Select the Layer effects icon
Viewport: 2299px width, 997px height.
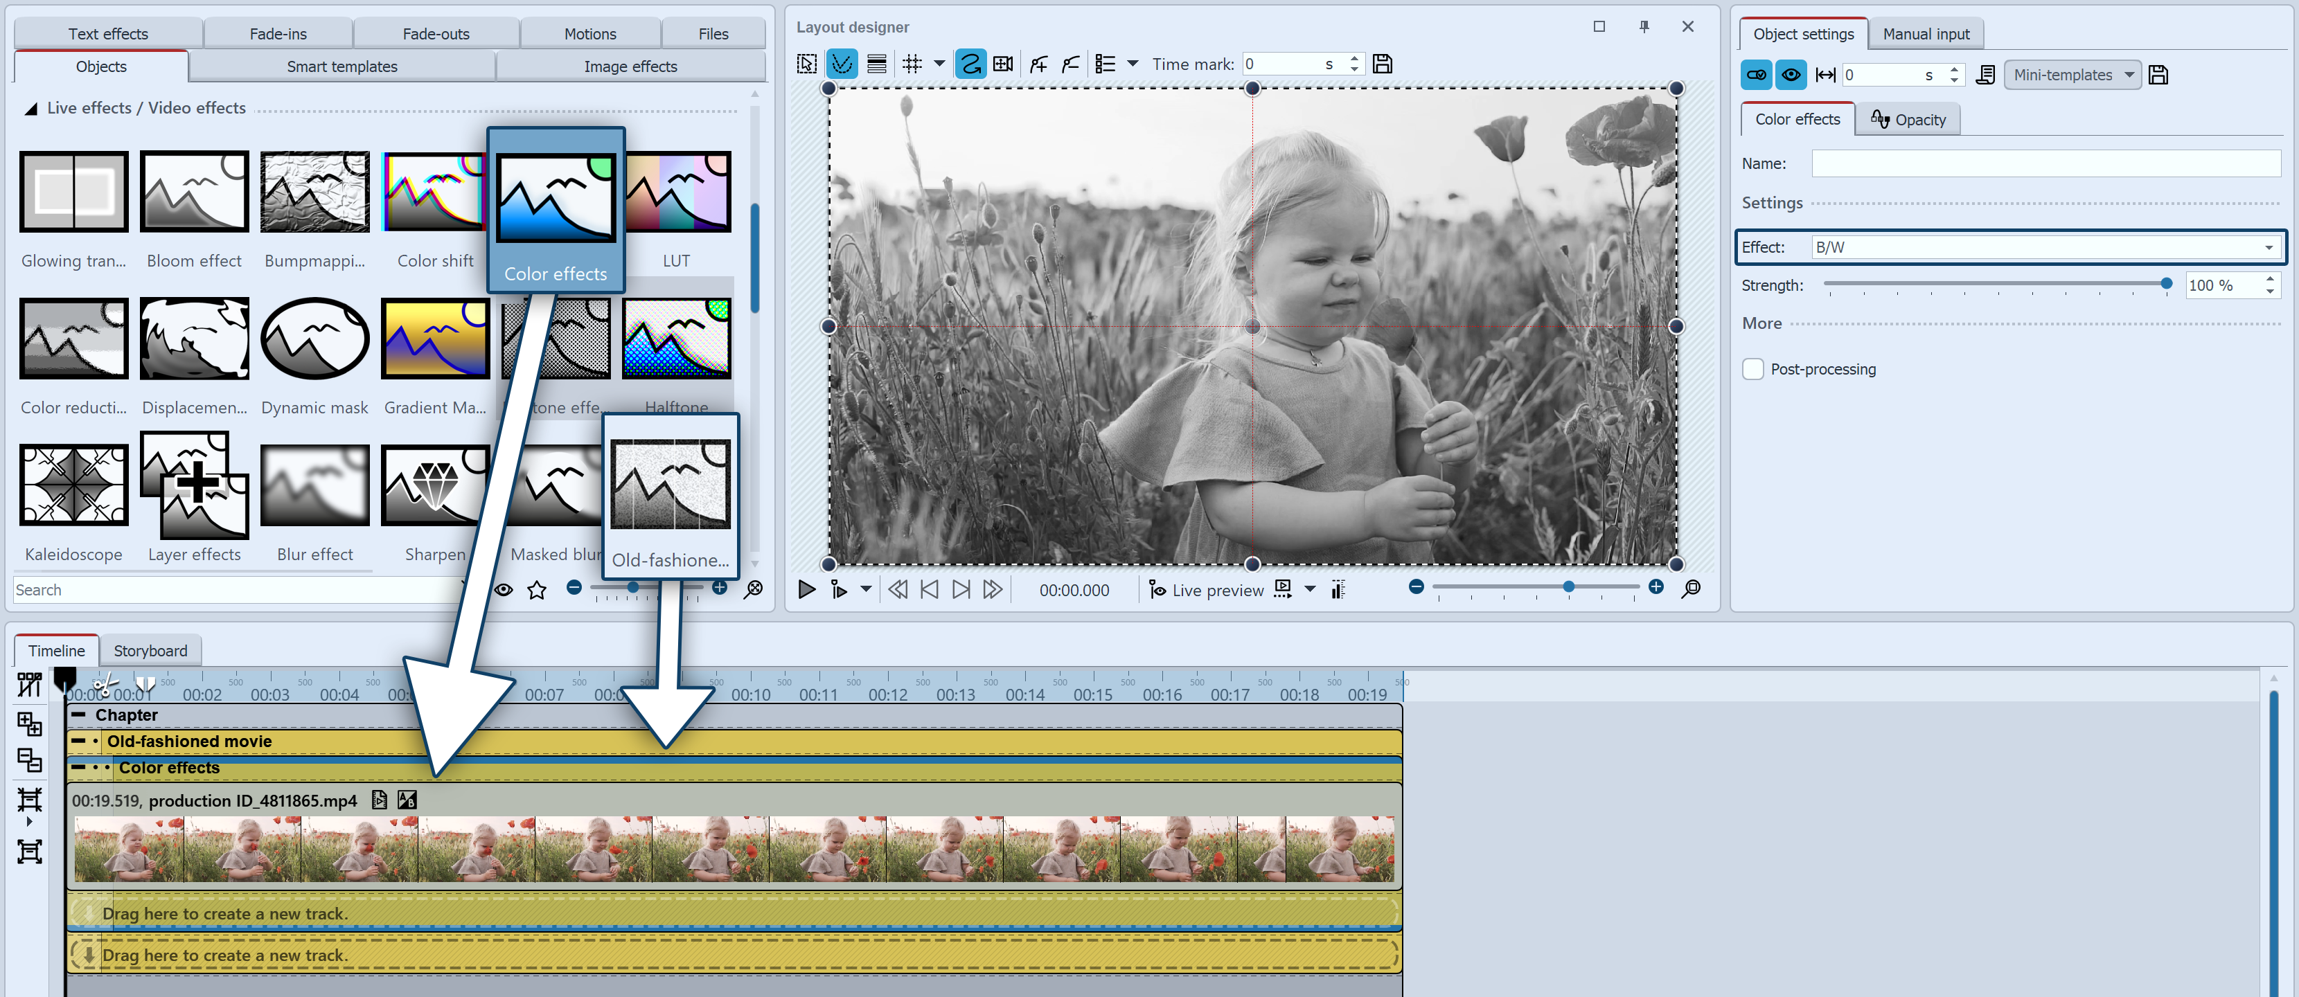[x=194, y=485]
